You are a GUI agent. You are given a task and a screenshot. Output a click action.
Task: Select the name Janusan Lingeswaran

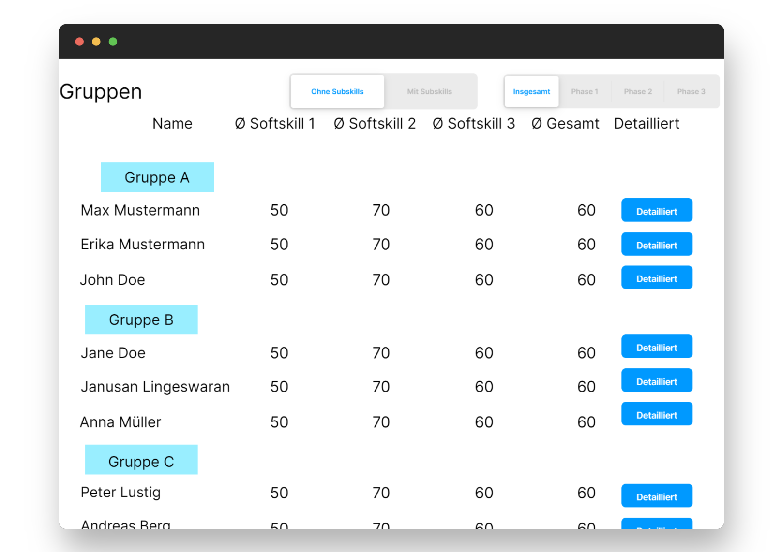click(155, 387)
